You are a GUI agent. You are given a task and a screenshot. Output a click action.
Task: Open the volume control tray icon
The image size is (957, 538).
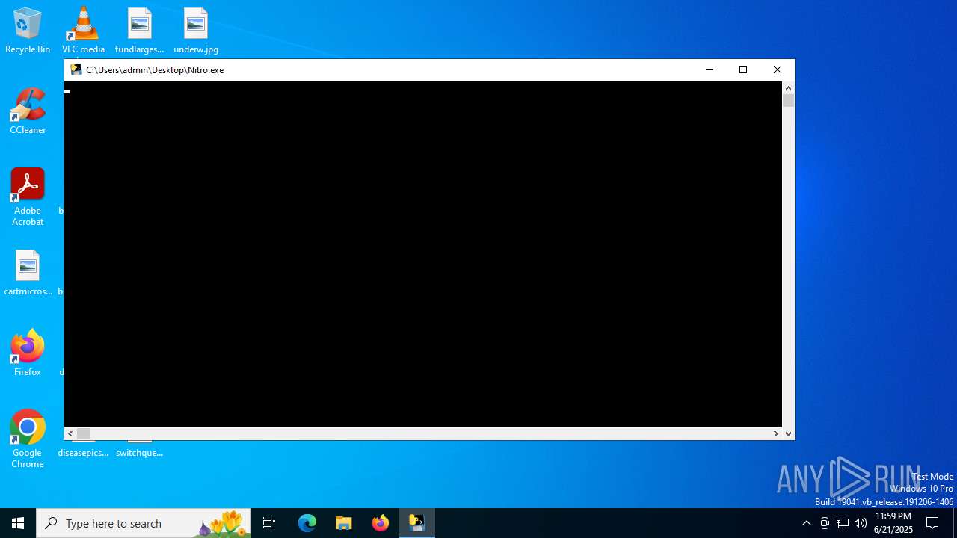pos(861,523)
